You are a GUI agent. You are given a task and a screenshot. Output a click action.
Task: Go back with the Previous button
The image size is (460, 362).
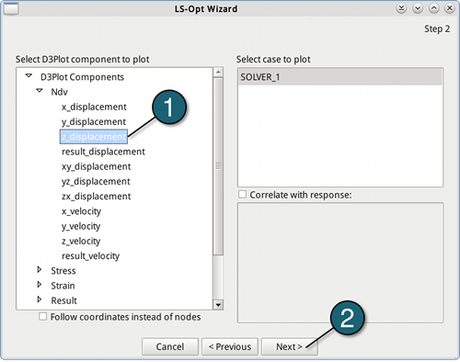230,346
